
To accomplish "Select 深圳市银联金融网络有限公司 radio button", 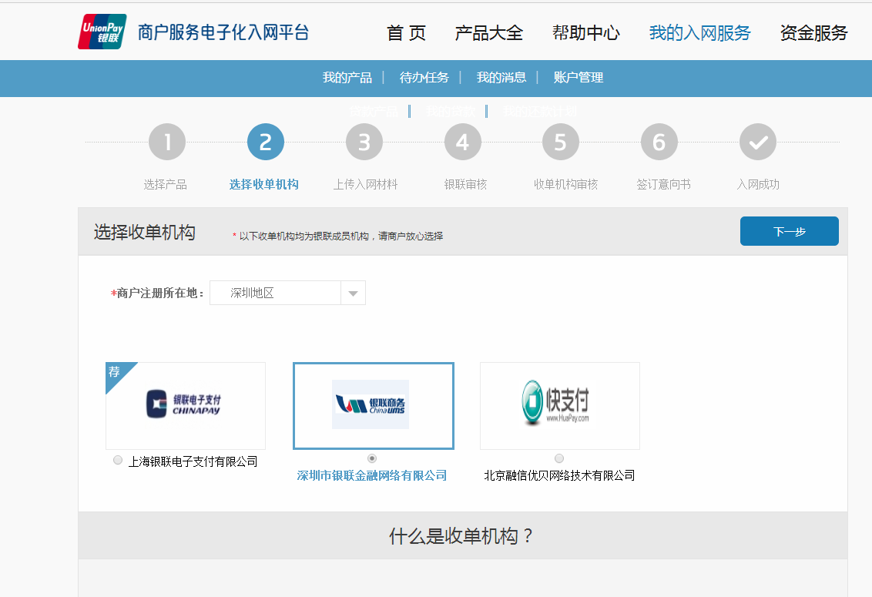I will (373, 458).
